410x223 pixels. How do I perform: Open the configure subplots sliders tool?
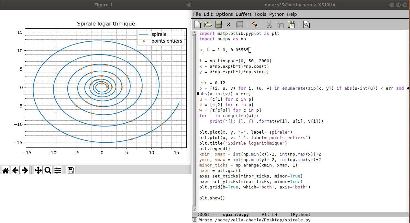[x=58, y=170]
